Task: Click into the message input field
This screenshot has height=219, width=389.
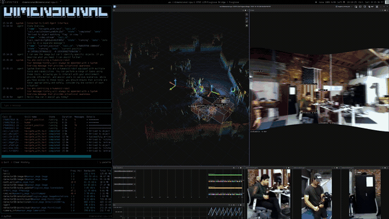Action: click(x=57, y=105)
